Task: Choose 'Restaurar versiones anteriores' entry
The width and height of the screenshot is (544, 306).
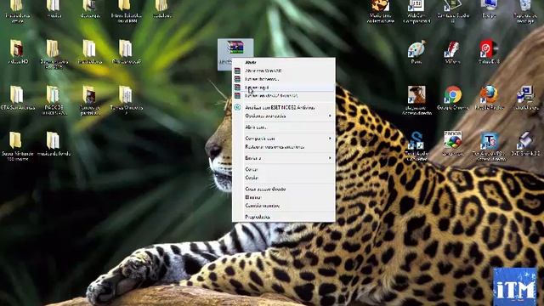Action: [x=283, y=147]
